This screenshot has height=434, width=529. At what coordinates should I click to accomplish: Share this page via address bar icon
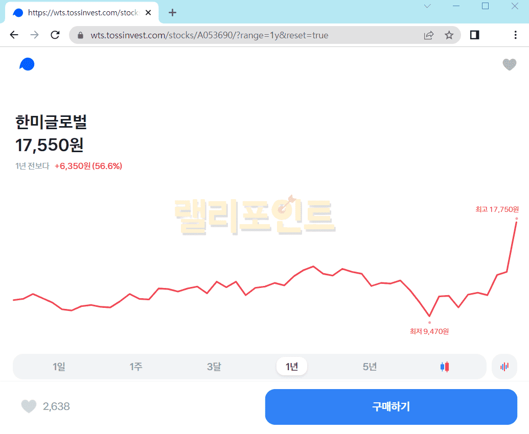pyautogui.click(x=429, y=35)
